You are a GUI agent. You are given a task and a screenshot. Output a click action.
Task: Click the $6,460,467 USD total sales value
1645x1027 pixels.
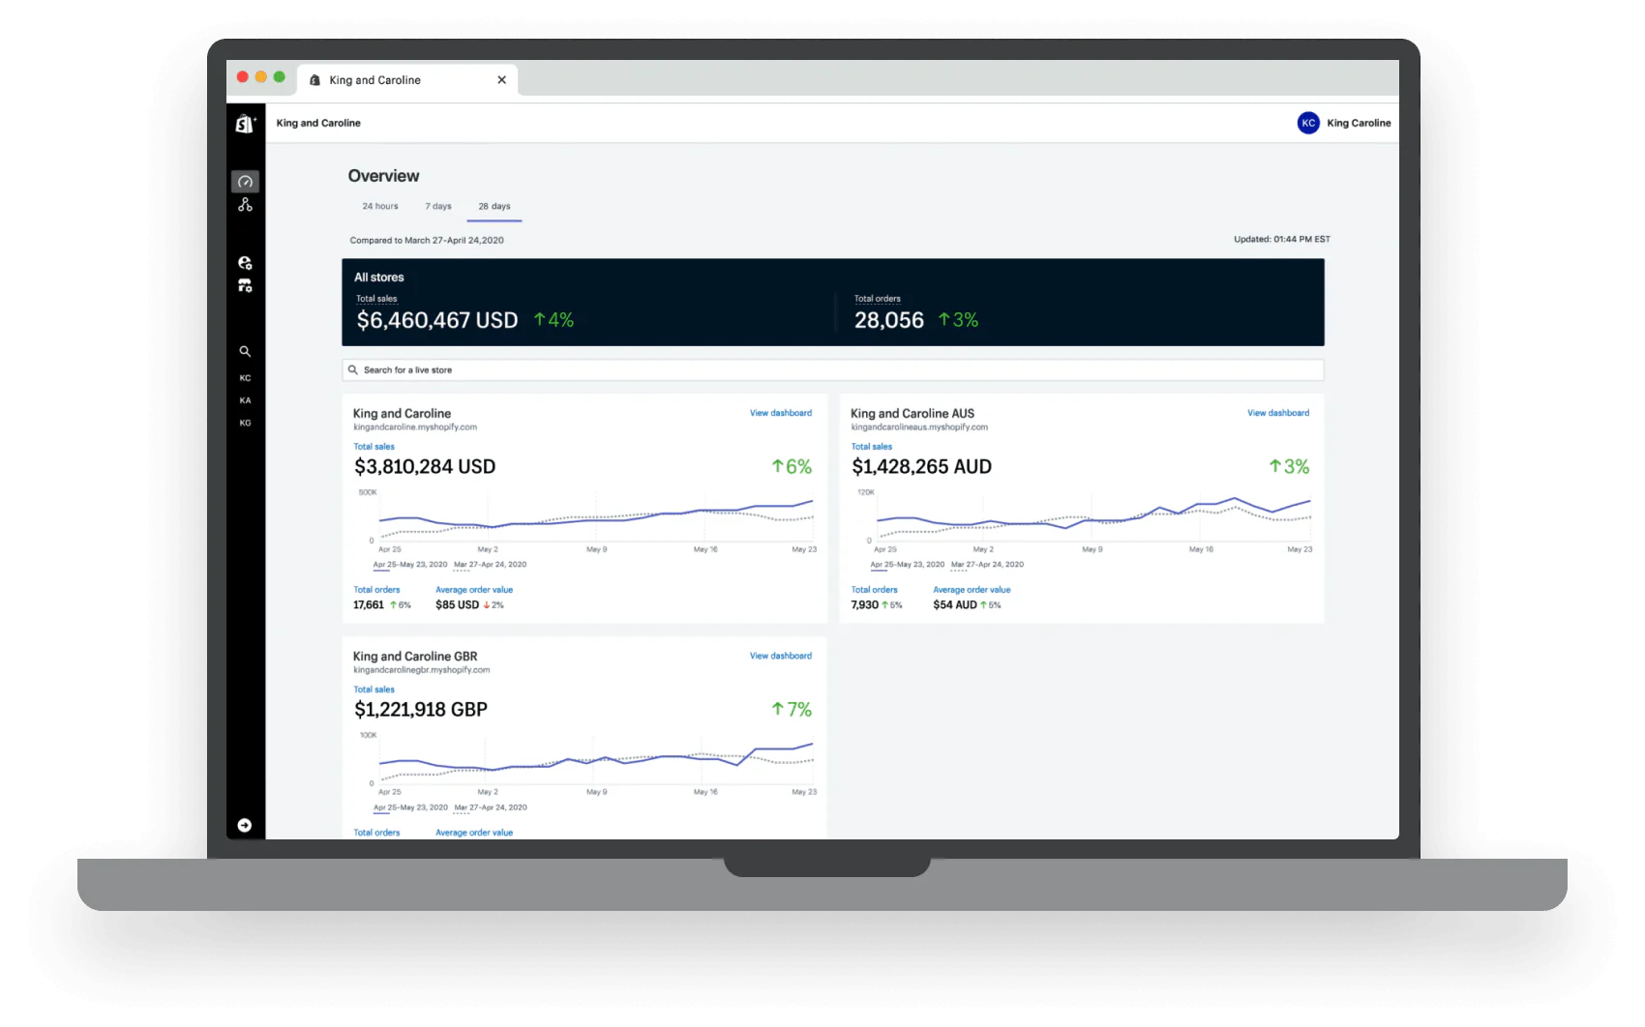click(437, 320)
